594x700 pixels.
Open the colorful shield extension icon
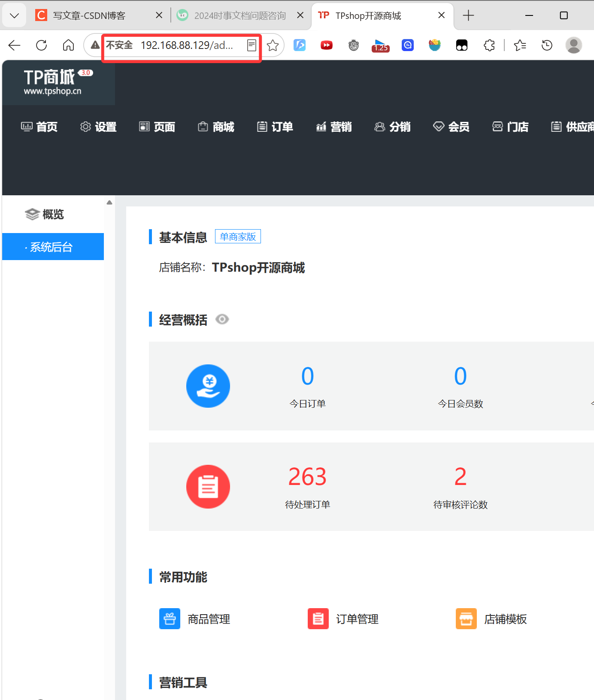pyautogui.click(x=435, y=45)
